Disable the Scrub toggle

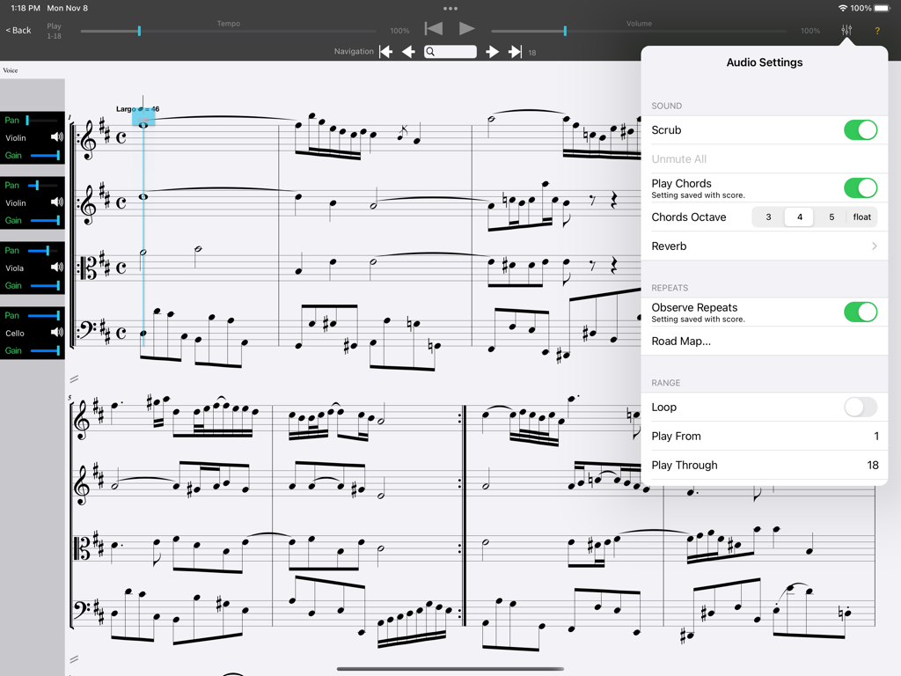861,129
